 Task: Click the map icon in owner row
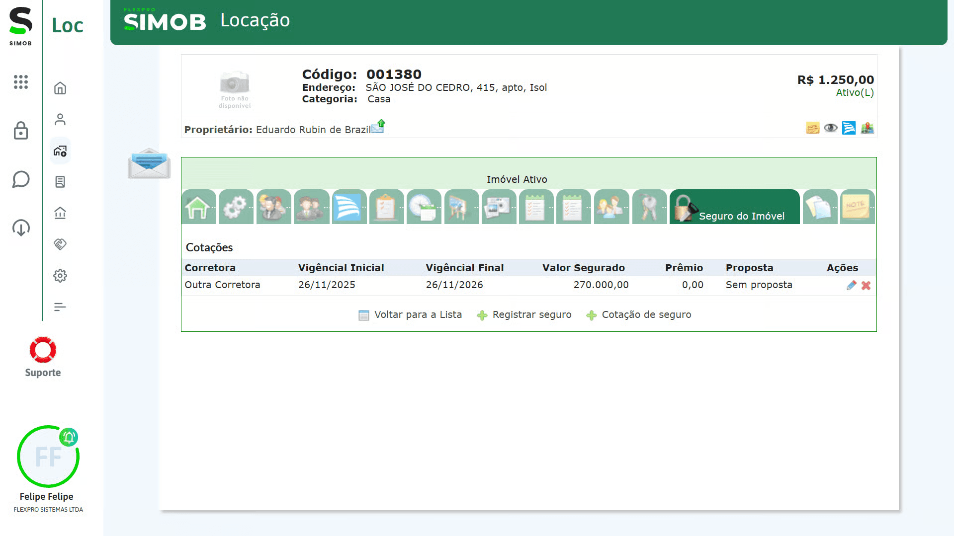click(867, 128)
